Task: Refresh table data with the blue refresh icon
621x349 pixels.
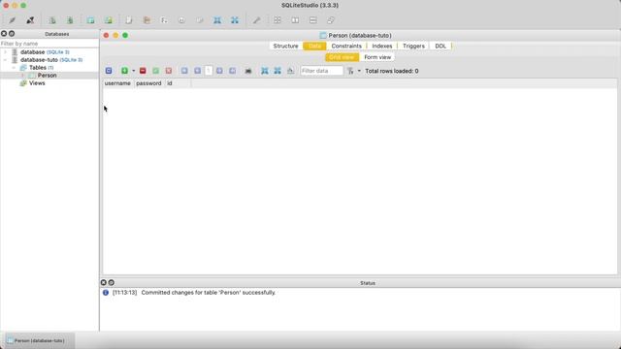Action: pos(109,71)
